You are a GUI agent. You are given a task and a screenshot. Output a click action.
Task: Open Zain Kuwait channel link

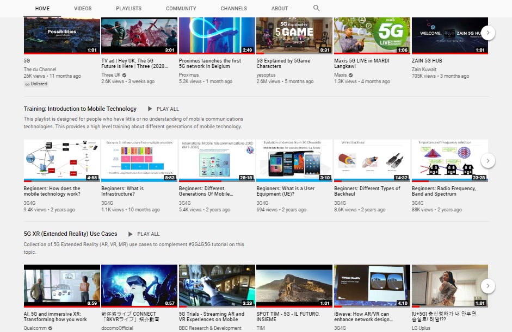pyautogui.click(x=424, y=70)
